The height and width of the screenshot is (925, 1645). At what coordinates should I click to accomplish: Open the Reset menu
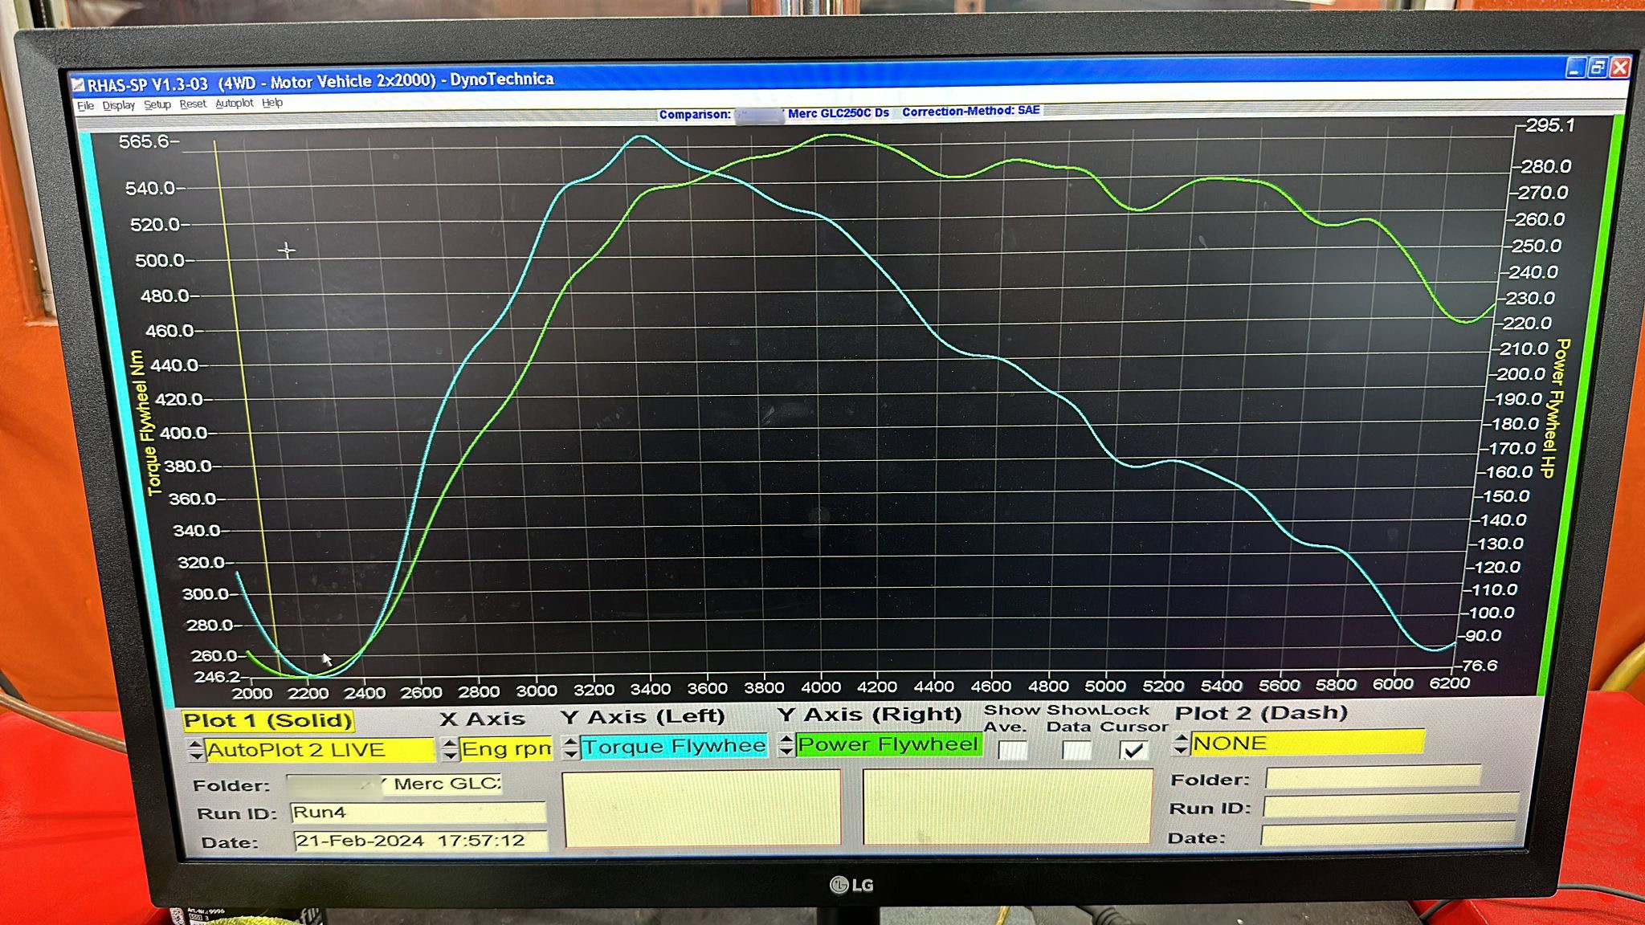click(193, 104)
